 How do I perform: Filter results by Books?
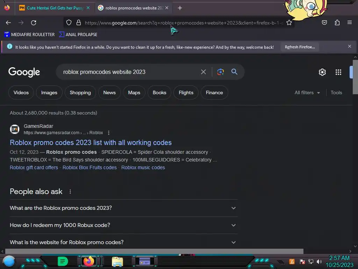coord(159,92)
